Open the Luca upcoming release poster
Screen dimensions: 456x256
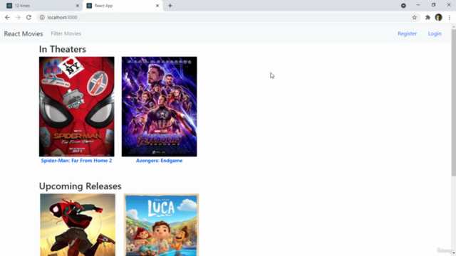pyautogui.click(x=162, y=225)
